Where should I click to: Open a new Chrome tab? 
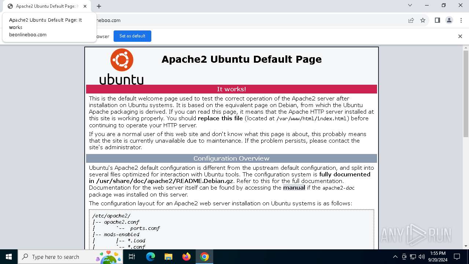point(99,6)
